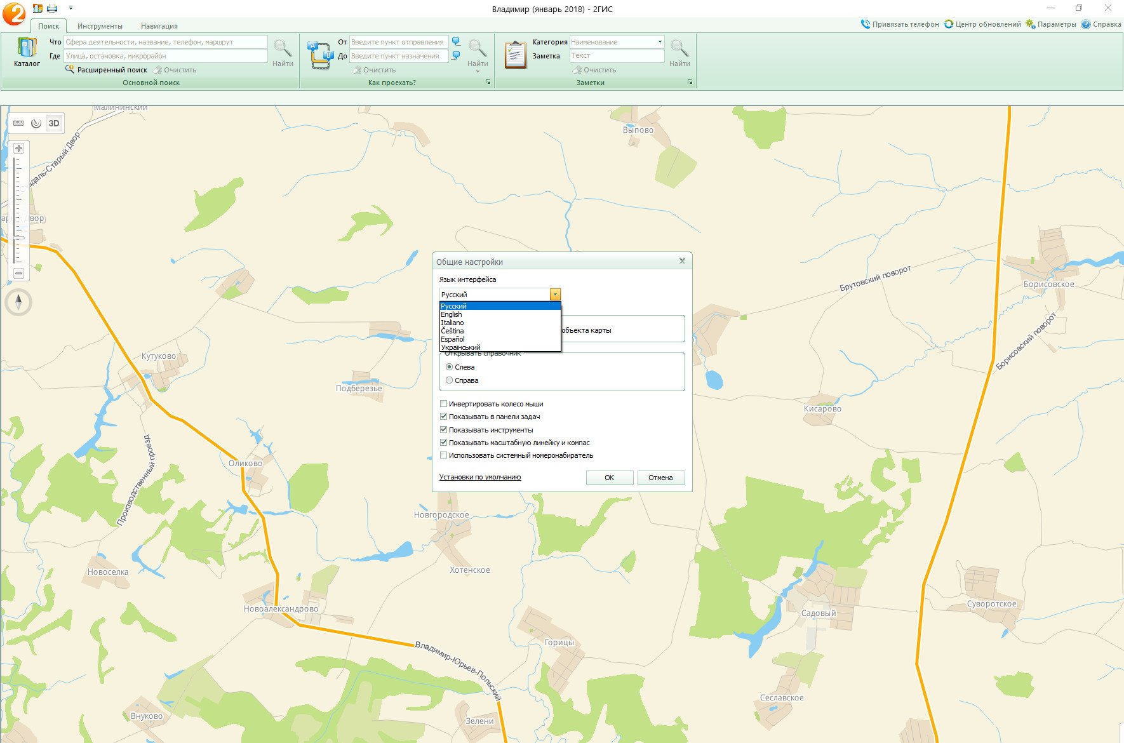
Task: Click the route A-to-B directions icon
Action: click(321, 55)
